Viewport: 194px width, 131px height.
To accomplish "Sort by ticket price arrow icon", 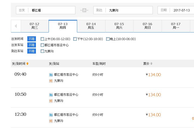I will click(x=152, y=63).
